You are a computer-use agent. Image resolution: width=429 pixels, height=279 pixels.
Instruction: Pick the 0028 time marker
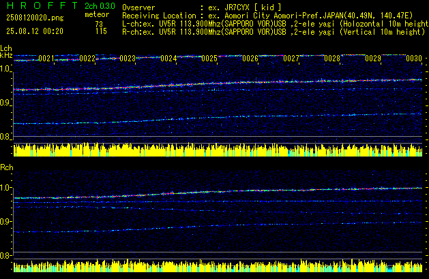(332, 59)
